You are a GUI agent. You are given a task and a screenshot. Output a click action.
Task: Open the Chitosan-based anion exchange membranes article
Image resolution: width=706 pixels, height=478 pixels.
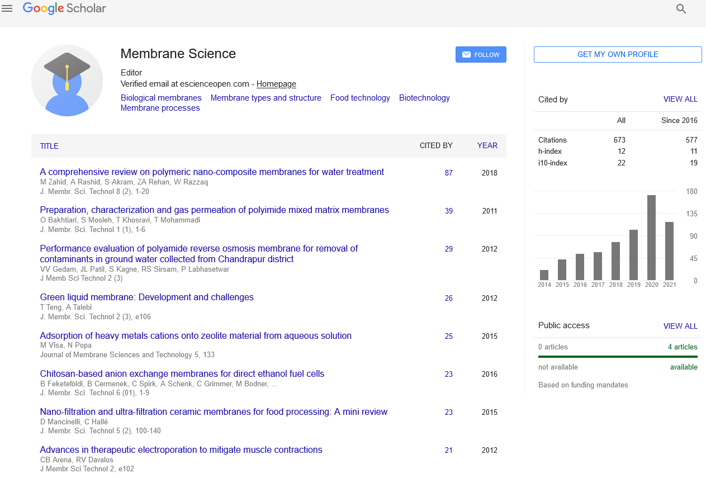point(182,373)
